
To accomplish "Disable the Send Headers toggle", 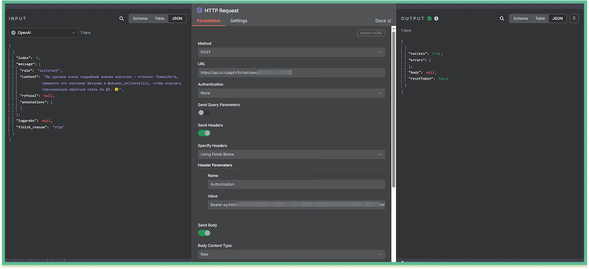I will coord(204,133).
